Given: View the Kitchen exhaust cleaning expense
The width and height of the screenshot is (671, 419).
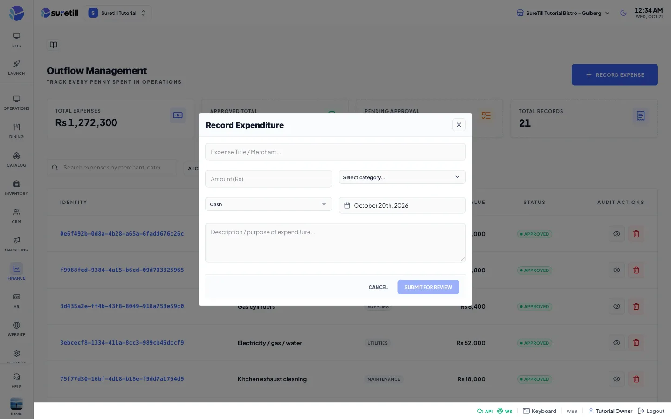Looking at the screenshot, I should pyautogui.click(x=616, y=379).
